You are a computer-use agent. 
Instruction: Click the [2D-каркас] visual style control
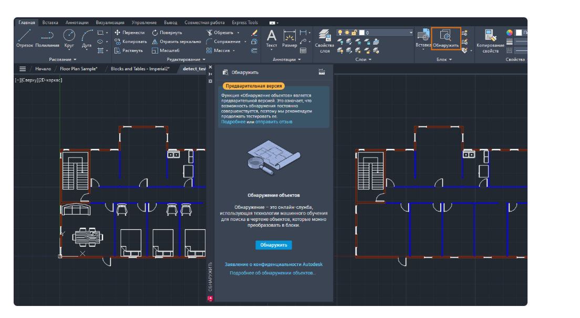tap(50, 80)
